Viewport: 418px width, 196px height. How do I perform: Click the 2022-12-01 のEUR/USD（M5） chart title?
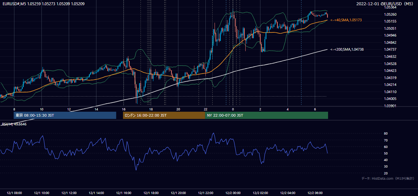[x=385, y=4]
